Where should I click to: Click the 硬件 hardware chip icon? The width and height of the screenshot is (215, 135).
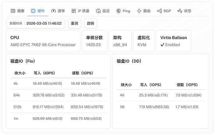coord(33,11)
